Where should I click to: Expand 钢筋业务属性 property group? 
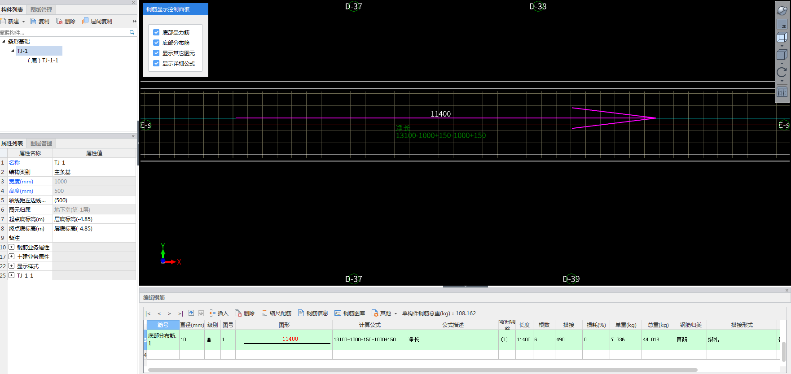pyautogui.click(x=12, y=247)
